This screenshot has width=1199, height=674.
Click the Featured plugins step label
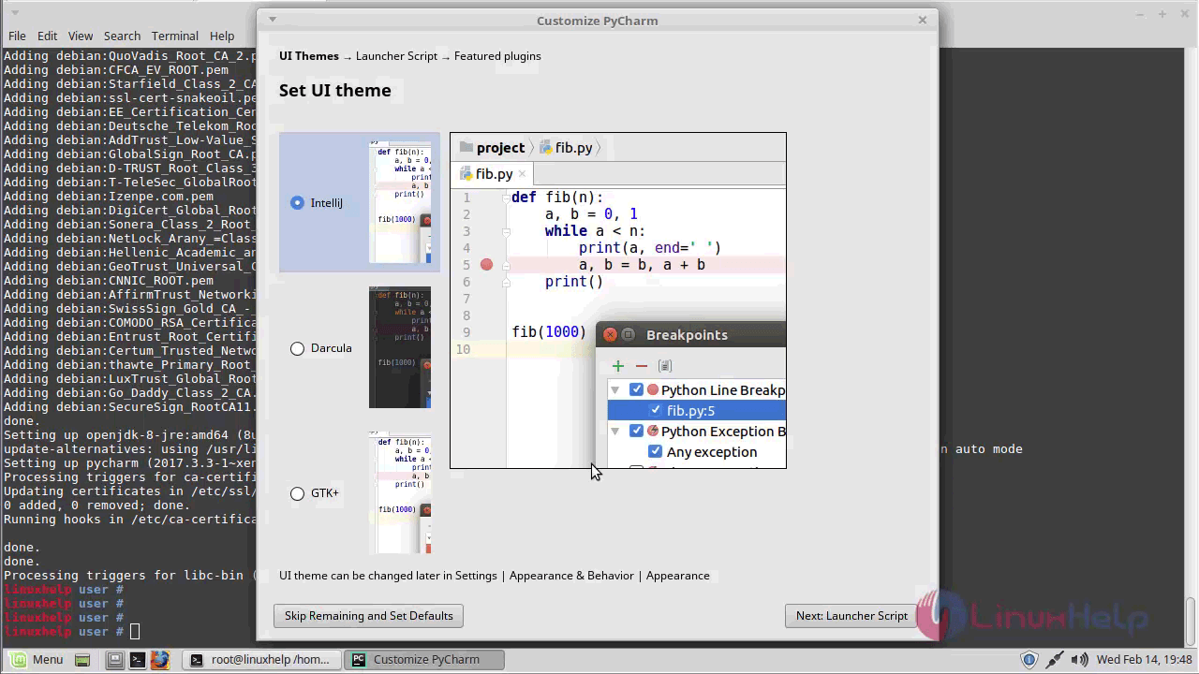497,56
